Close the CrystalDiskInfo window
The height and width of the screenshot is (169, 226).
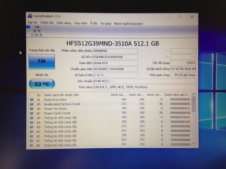192,17
